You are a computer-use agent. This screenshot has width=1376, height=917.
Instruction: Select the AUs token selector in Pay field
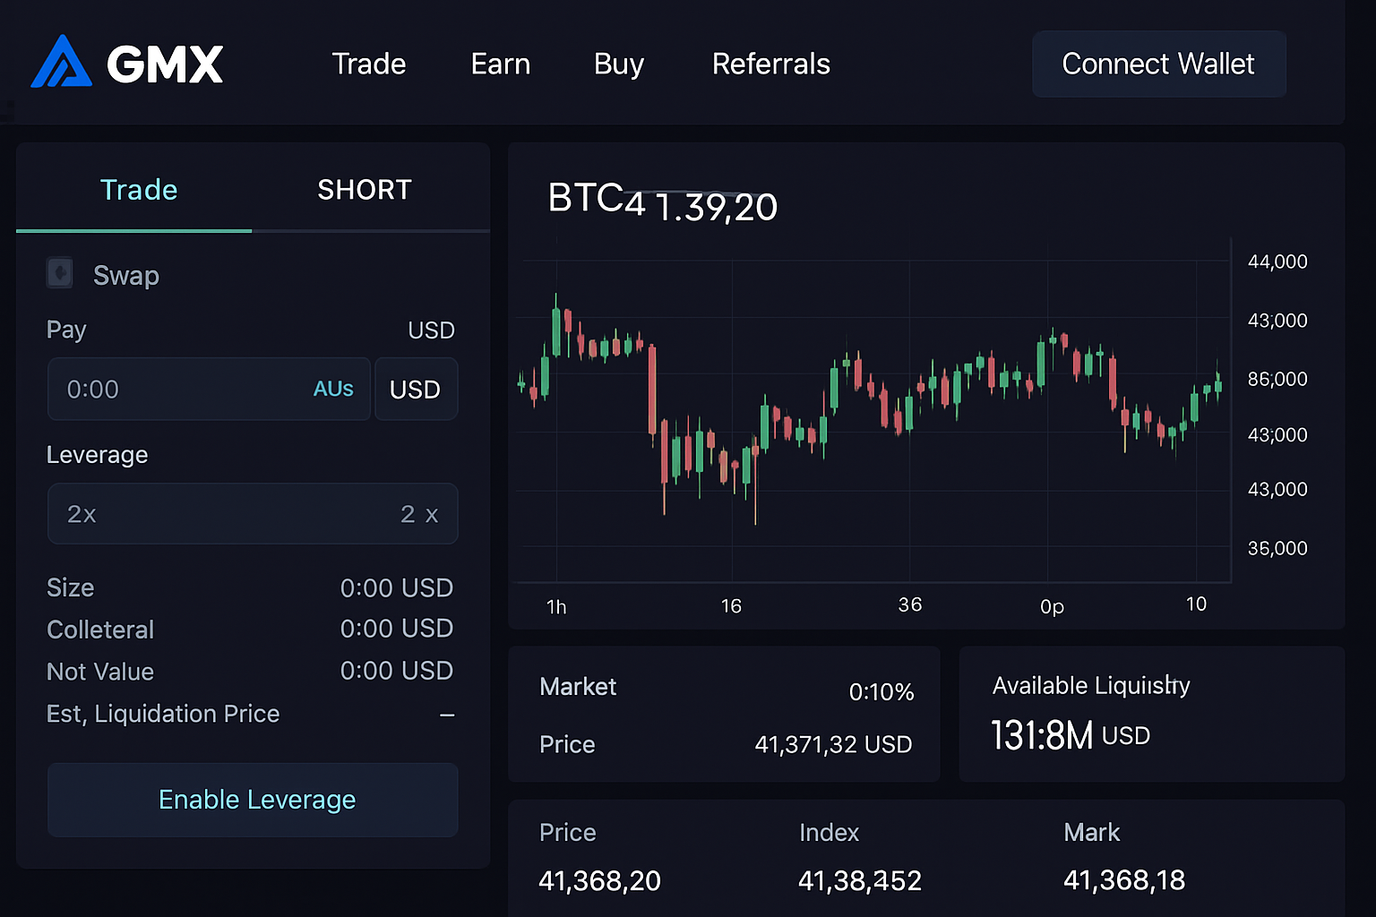[332, 389]
